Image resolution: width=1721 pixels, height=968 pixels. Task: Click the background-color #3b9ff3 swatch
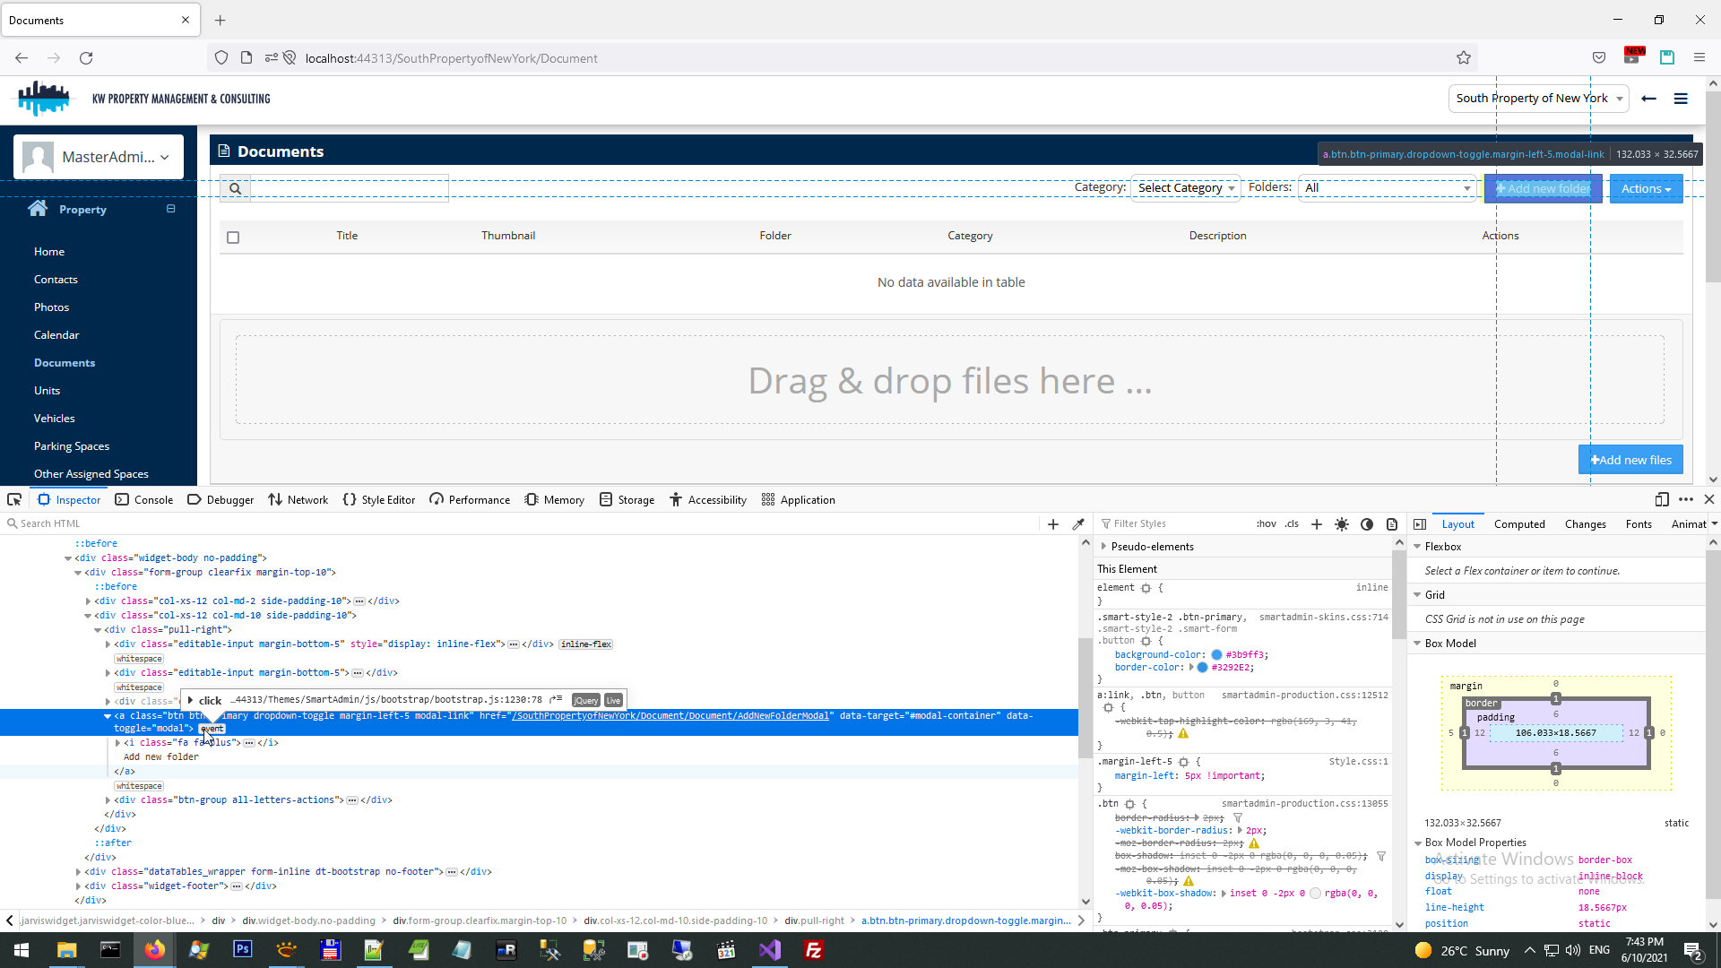[1216, 655]
